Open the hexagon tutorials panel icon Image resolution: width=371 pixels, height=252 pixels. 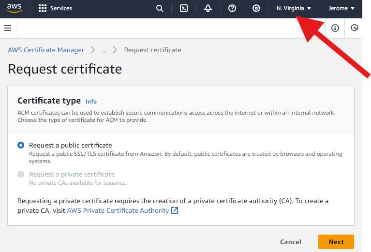point(354,28)
